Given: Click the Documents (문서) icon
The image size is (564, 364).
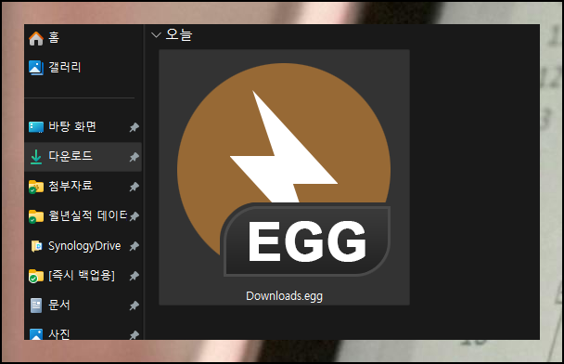Looking at the screenshot, I should pyautogui.click(x=36, y=305).
